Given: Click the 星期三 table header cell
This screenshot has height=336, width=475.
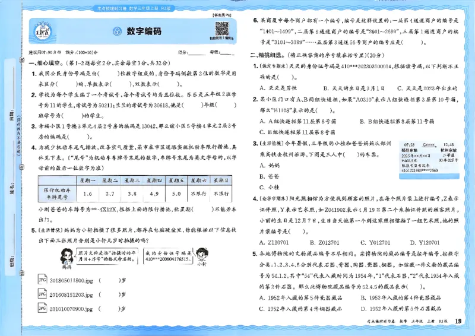Looking at the screenshot, I should 132,180.
